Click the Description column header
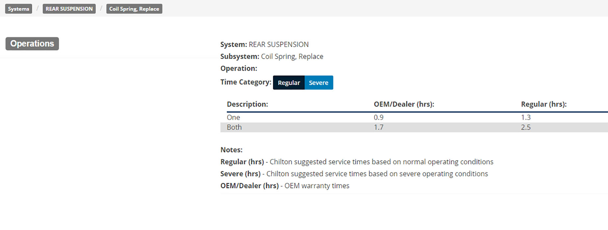This screenshot has width=608, height=230. (247, 104)
